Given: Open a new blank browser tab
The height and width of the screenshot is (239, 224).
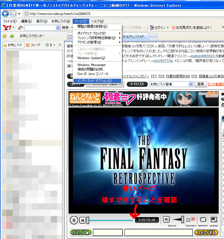Looking at the screenshot, I should [x=153, y=37].
